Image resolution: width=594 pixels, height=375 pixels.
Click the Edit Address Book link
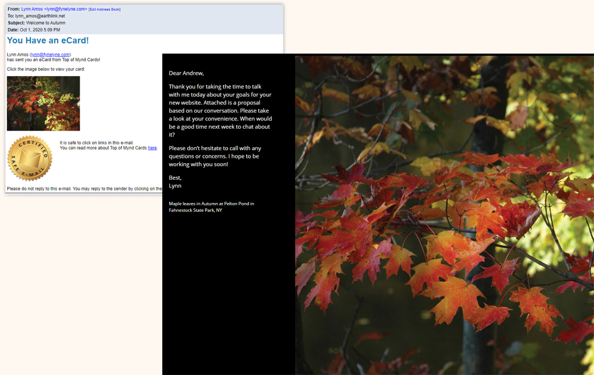pyautogui.click(x=105, y=9)
